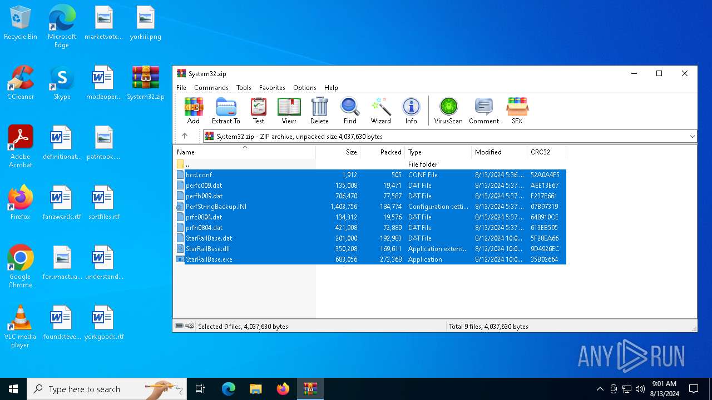Open the Options menu
Viewport: 712px width, 400px height.
point(305,88)
